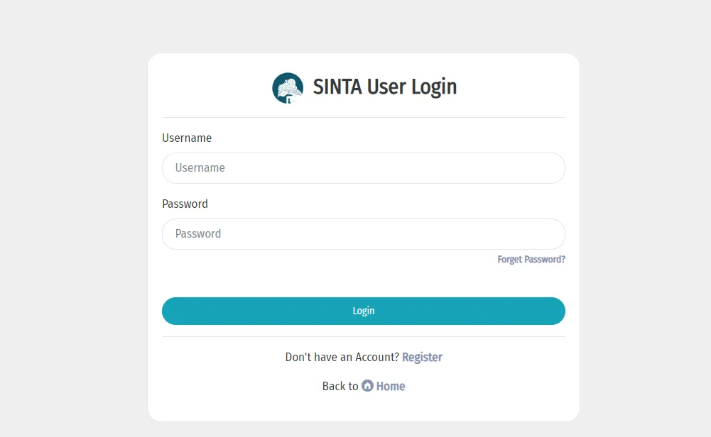Click the teal Login bar
This screenshot has height=437, width=711.
point(363,311)
